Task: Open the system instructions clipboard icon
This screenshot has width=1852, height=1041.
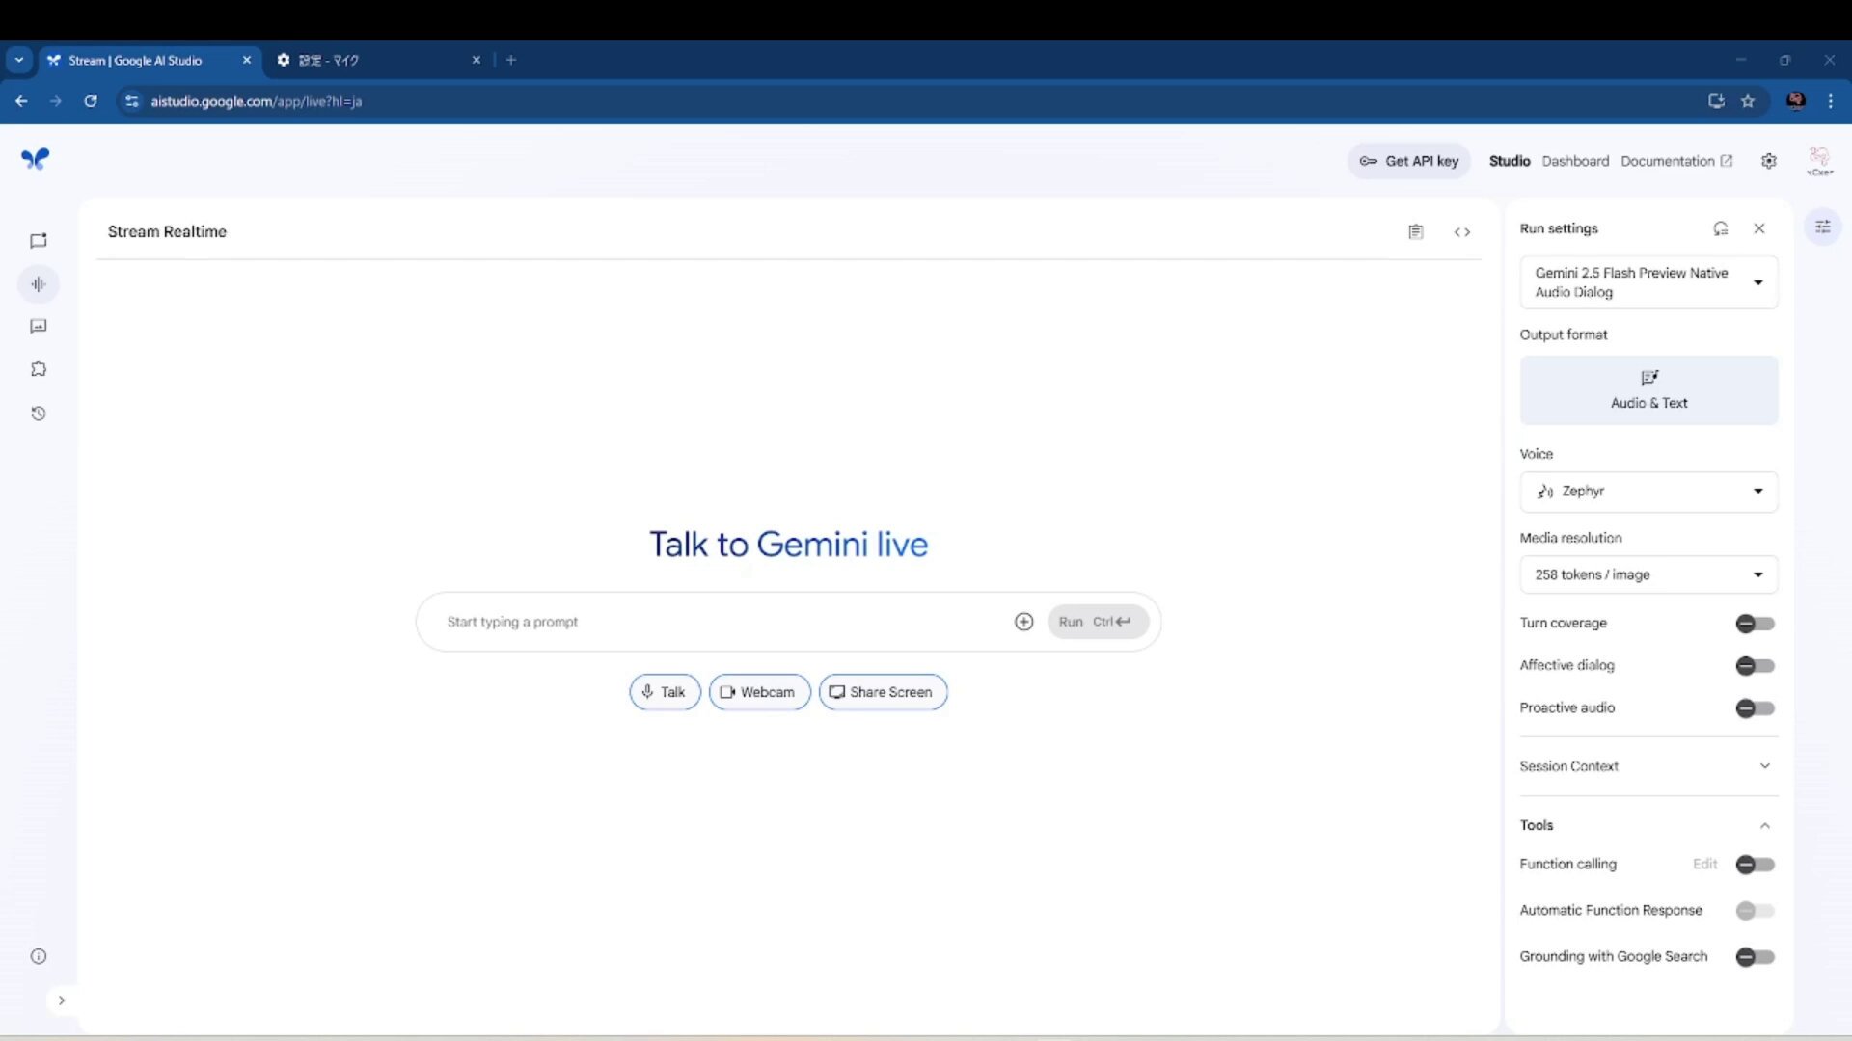Action: click(1415, 231)
